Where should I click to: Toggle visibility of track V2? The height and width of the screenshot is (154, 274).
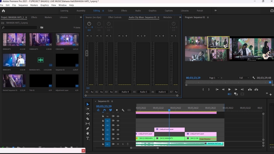[x=118, y=134]
